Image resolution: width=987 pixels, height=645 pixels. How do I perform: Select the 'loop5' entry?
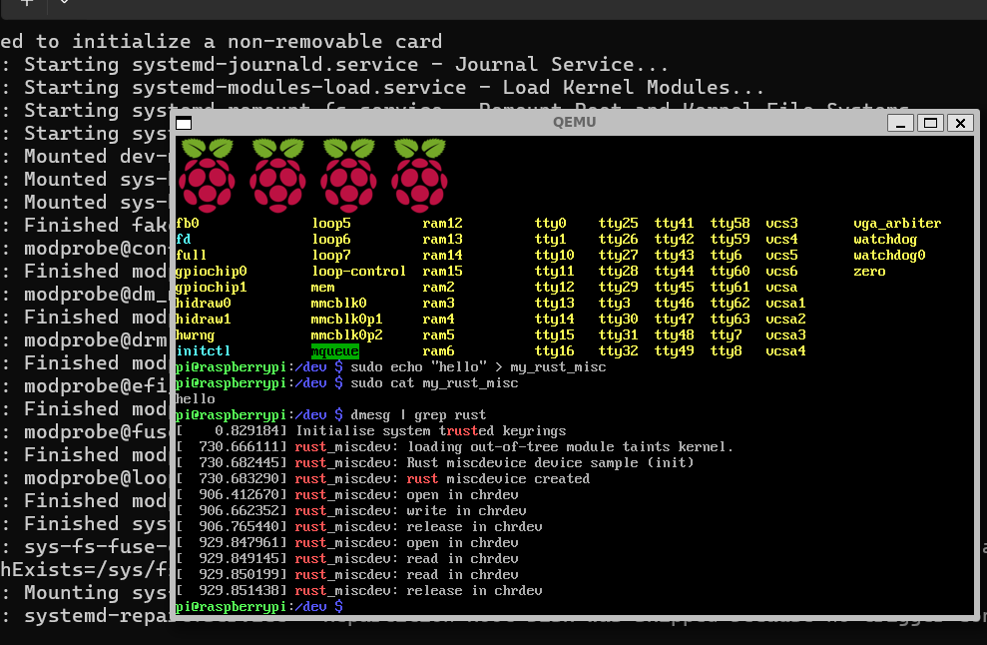tap(331, 223)
